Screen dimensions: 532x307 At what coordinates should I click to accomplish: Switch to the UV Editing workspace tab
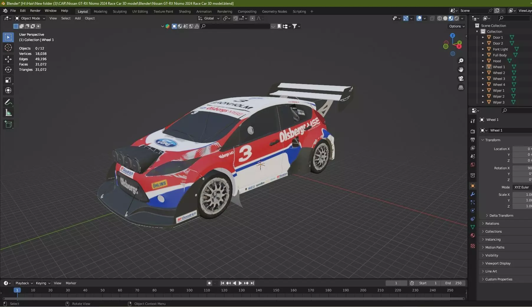click(140, 12)
